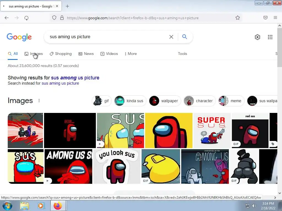Expand the More search categories menu
The width and height of the screenshot is (282, 211).
click(131, 54)
